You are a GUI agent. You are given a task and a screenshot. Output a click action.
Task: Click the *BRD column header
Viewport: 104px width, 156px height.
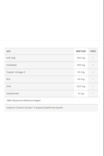click(x=93, y=51)
